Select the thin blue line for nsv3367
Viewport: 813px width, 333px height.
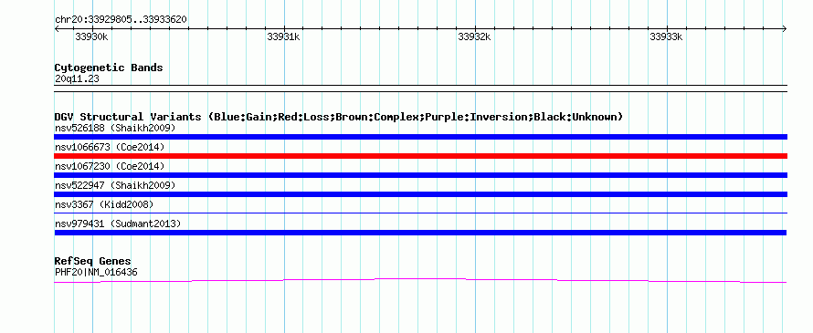[420, 213]
